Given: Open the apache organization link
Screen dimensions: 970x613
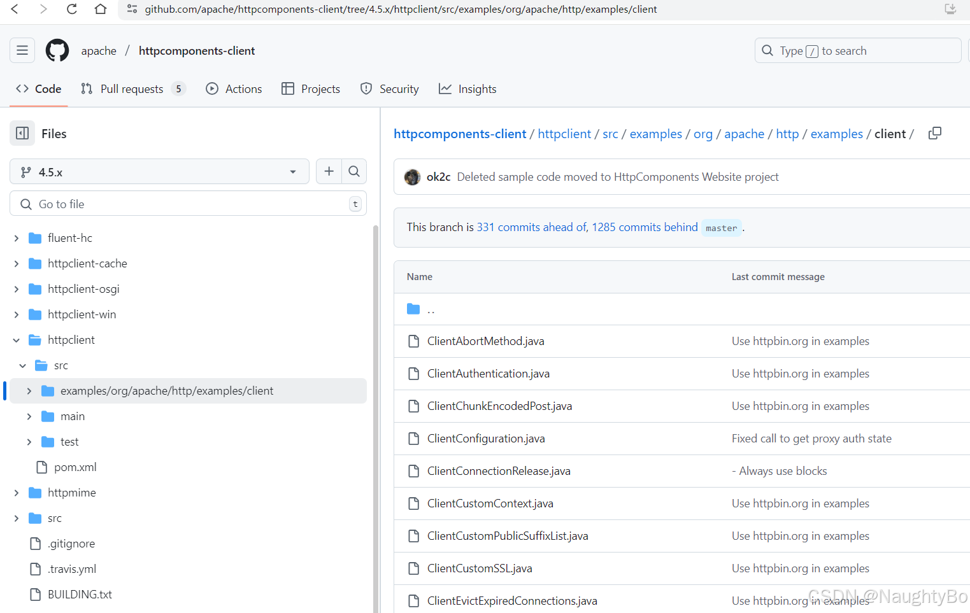Looking at the screenshot, I should pyautogui.click(x=99, y=51).
